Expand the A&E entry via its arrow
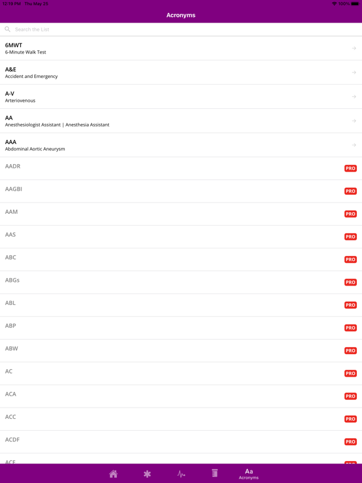362x483 pixels. pos(354,72)
